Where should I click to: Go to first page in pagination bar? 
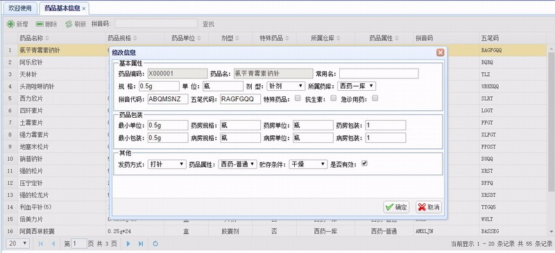coord(41,243)
